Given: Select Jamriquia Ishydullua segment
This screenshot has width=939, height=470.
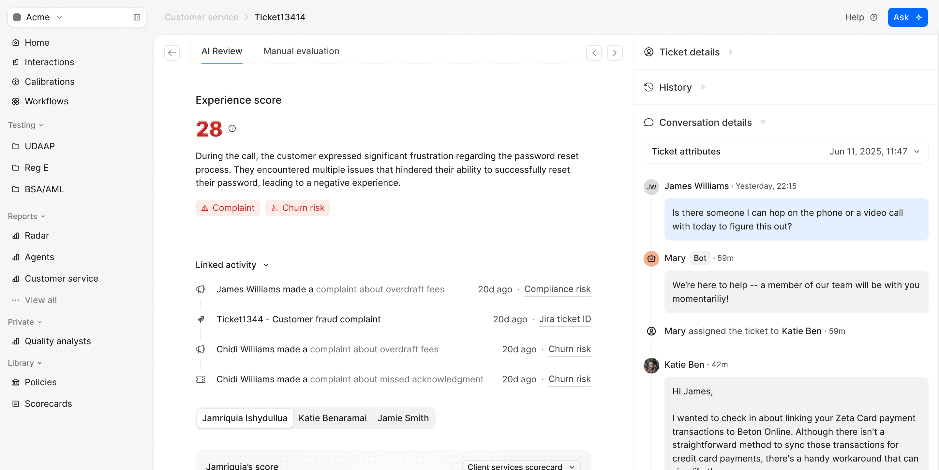Looking at the screenshot, I should [245, 418].
